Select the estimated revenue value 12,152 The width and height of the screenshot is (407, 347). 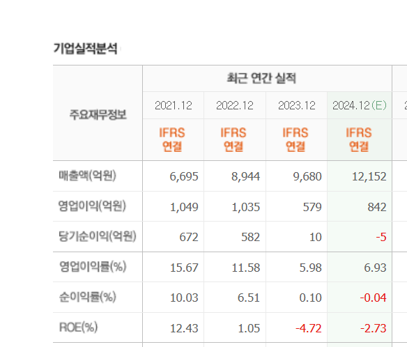(x=369, y=176)
